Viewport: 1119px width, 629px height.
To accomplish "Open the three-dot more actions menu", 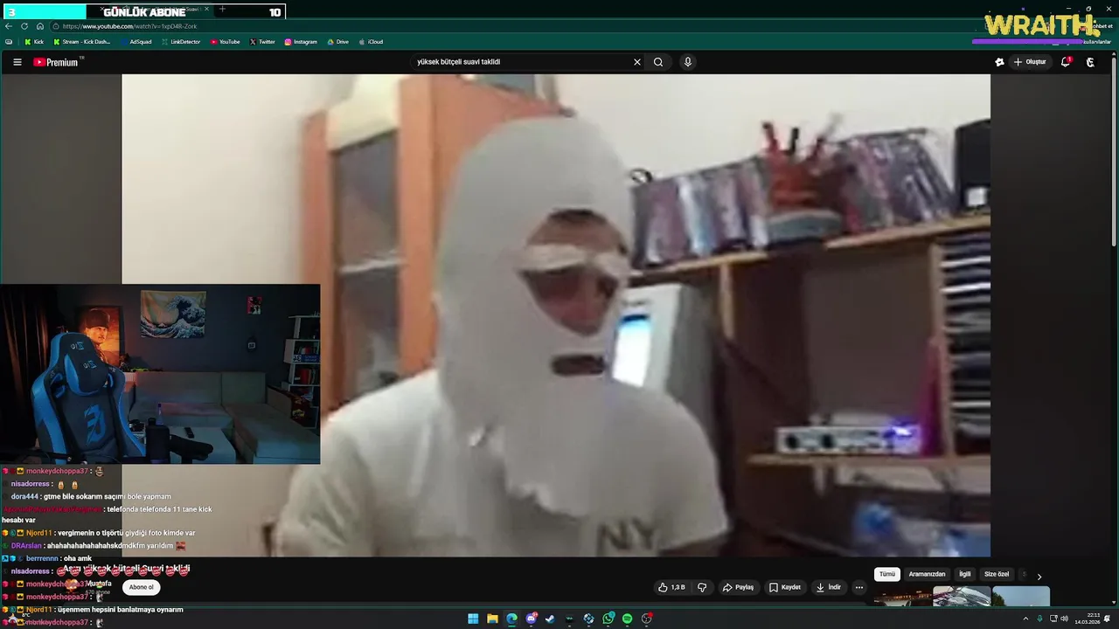I will coord(859,587).
